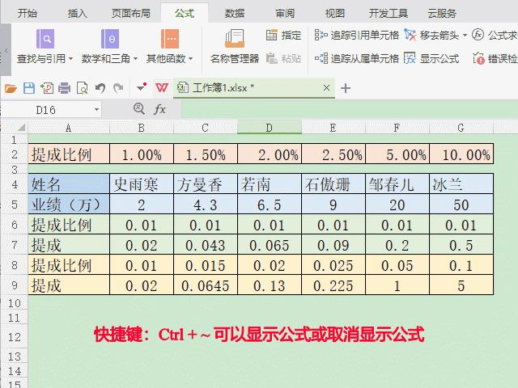Click the undo arrow icon
The width and height of the screenshot is (518, 388).
[x=100, y=88]
